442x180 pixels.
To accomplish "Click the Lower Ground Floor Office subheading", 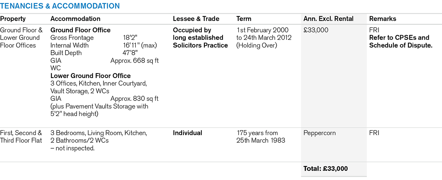I will [x=90, y=76].
